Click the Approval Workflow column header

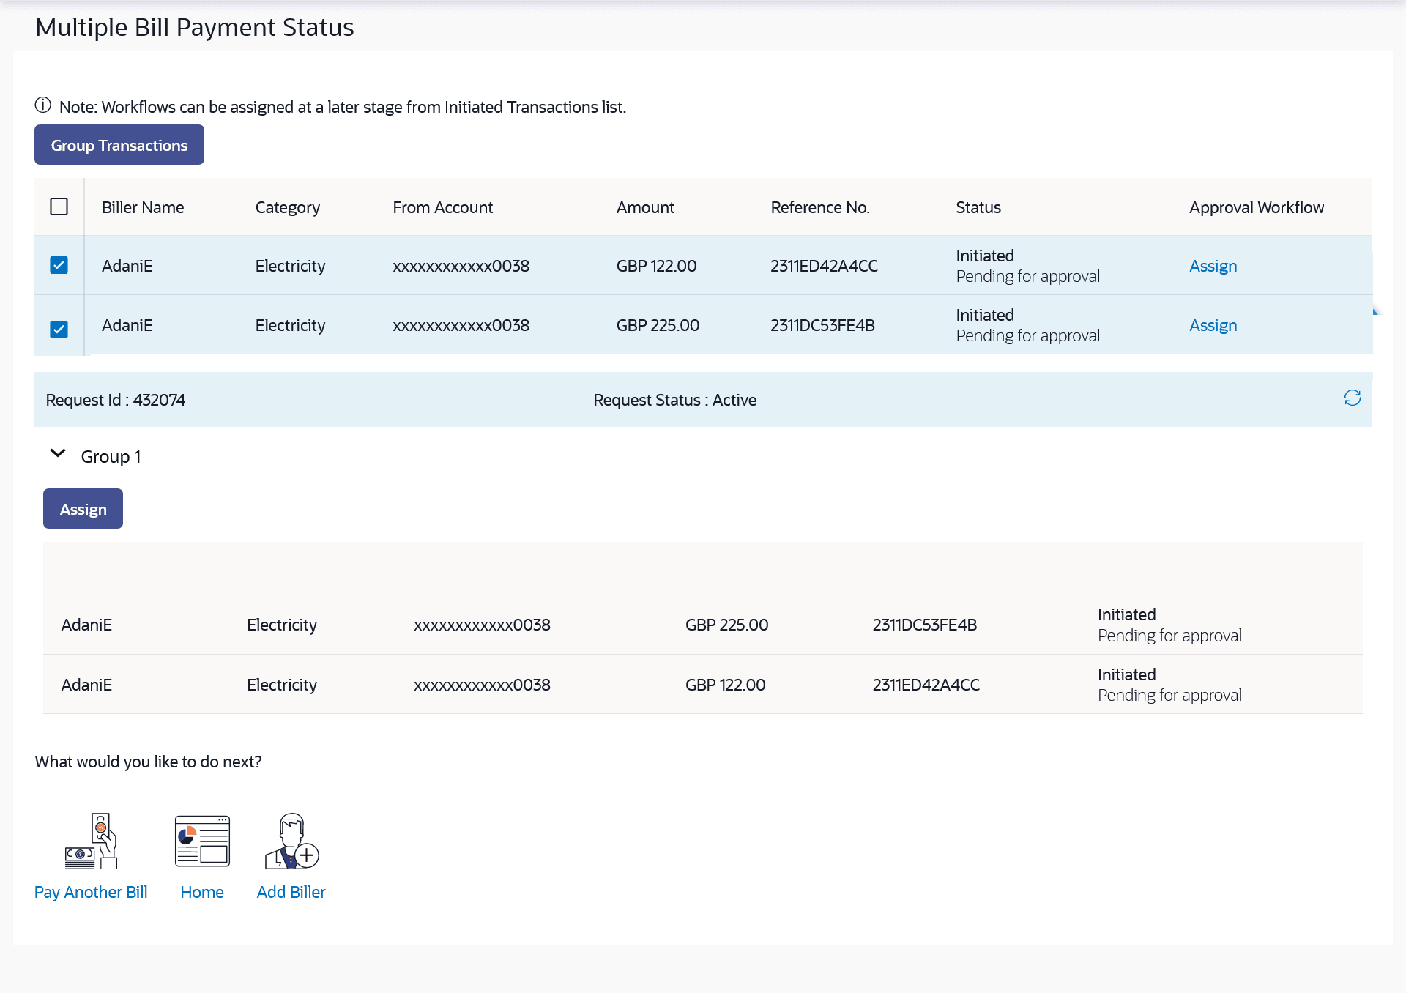[x=1256, y=207]
